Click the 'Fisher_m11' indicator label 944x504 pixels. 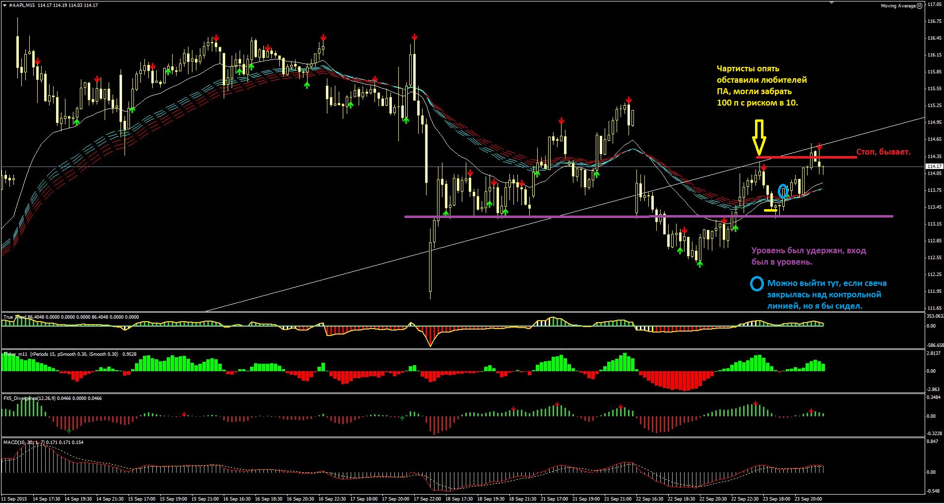coord(15,354)
